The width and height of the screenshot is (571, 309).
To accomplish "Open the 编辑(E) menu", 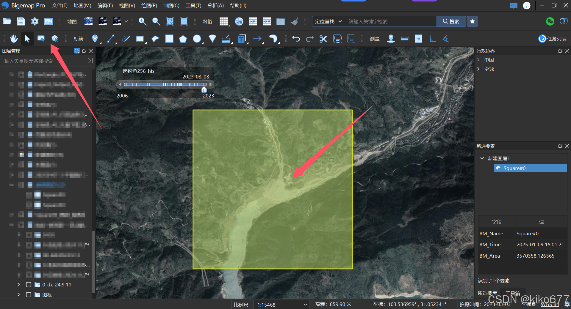I will 105,5.
